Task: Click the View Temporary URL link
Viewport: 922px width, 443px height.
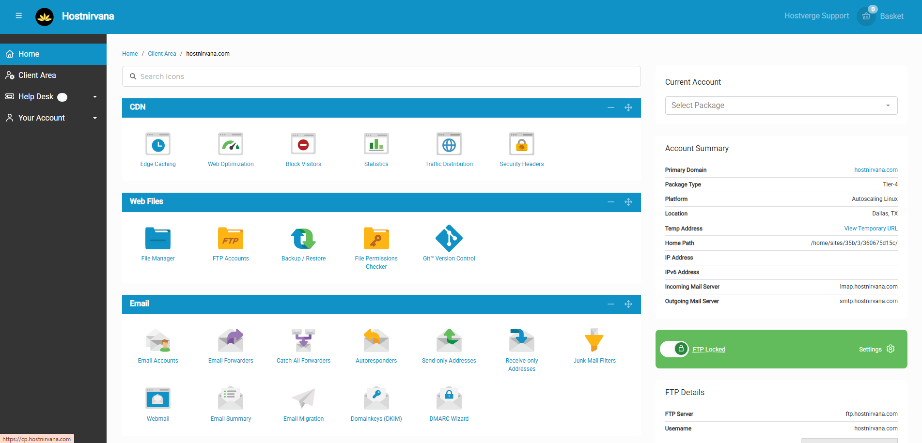Action: pyautogui.click(x=870, y=229)
